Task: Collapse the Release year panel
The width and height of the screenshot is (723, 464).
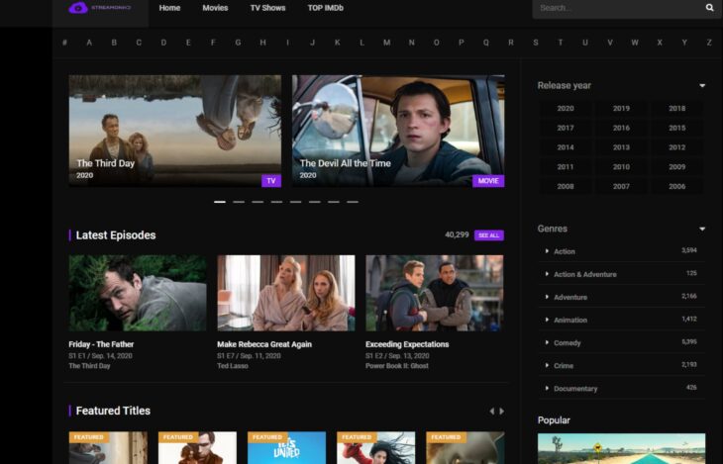Action: pyautogui.click(x=702, y=86)
